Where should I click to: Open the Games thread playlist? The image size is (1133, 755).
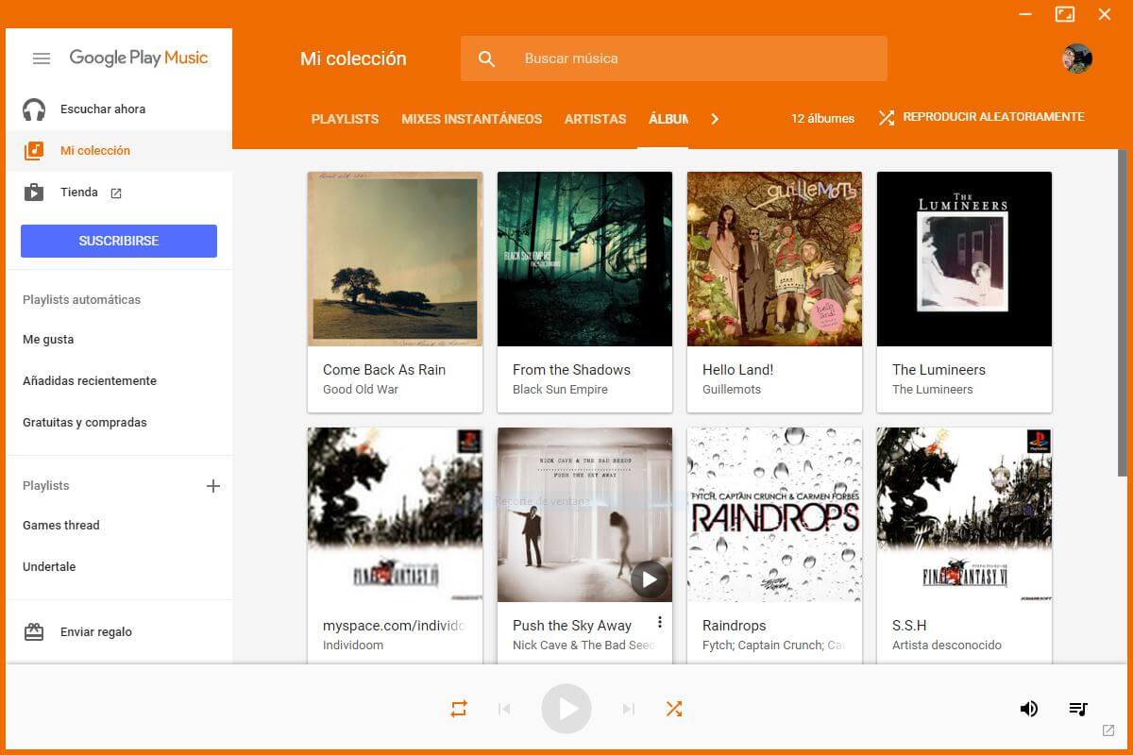[x=61, y=526]
